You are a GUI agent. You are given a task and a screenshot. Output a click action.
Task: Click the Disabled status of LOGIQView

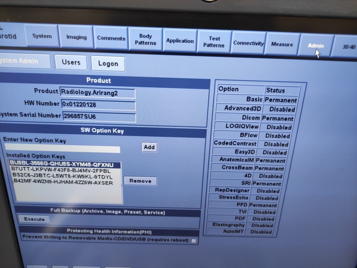pos(279,127)
